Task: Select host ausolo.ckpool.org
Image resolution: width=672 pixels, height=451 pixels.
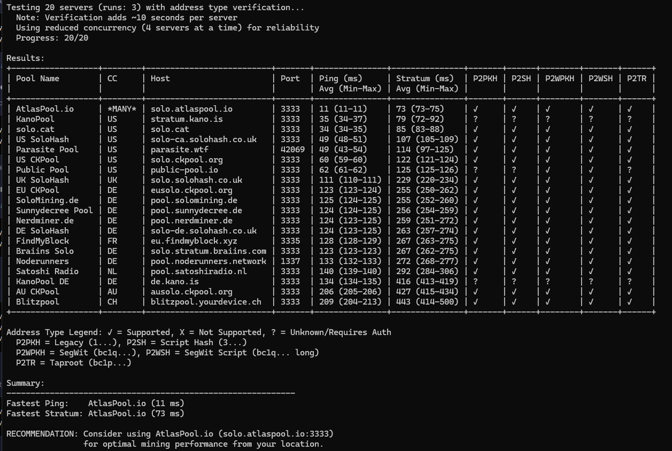Action: point(192,292)
